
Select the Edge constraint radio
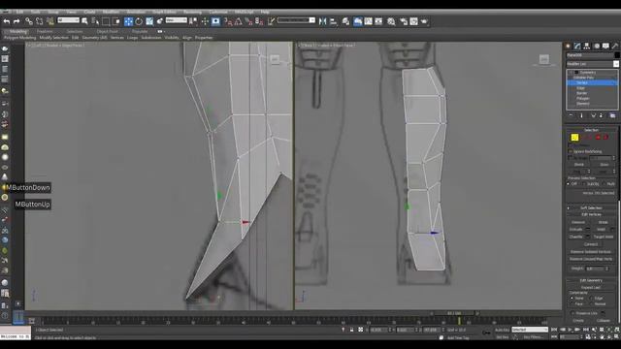[x=592, y=298]
